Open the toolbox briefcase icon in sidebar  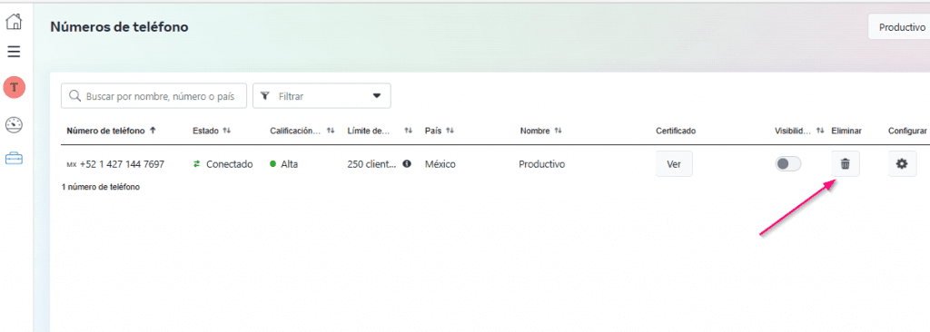(14, 159)
